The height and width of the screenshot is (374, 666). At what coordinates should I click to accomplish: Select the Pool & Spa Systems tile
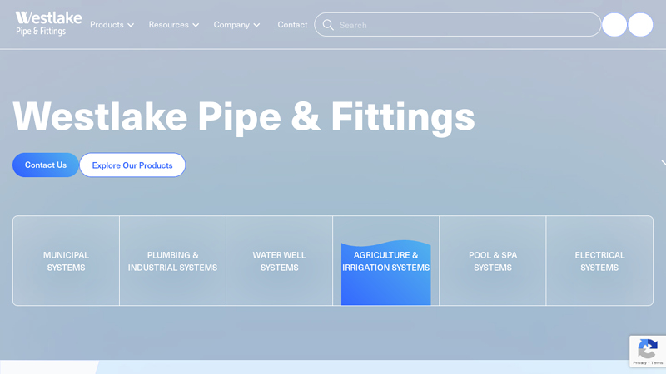click(x=493, y=261)
